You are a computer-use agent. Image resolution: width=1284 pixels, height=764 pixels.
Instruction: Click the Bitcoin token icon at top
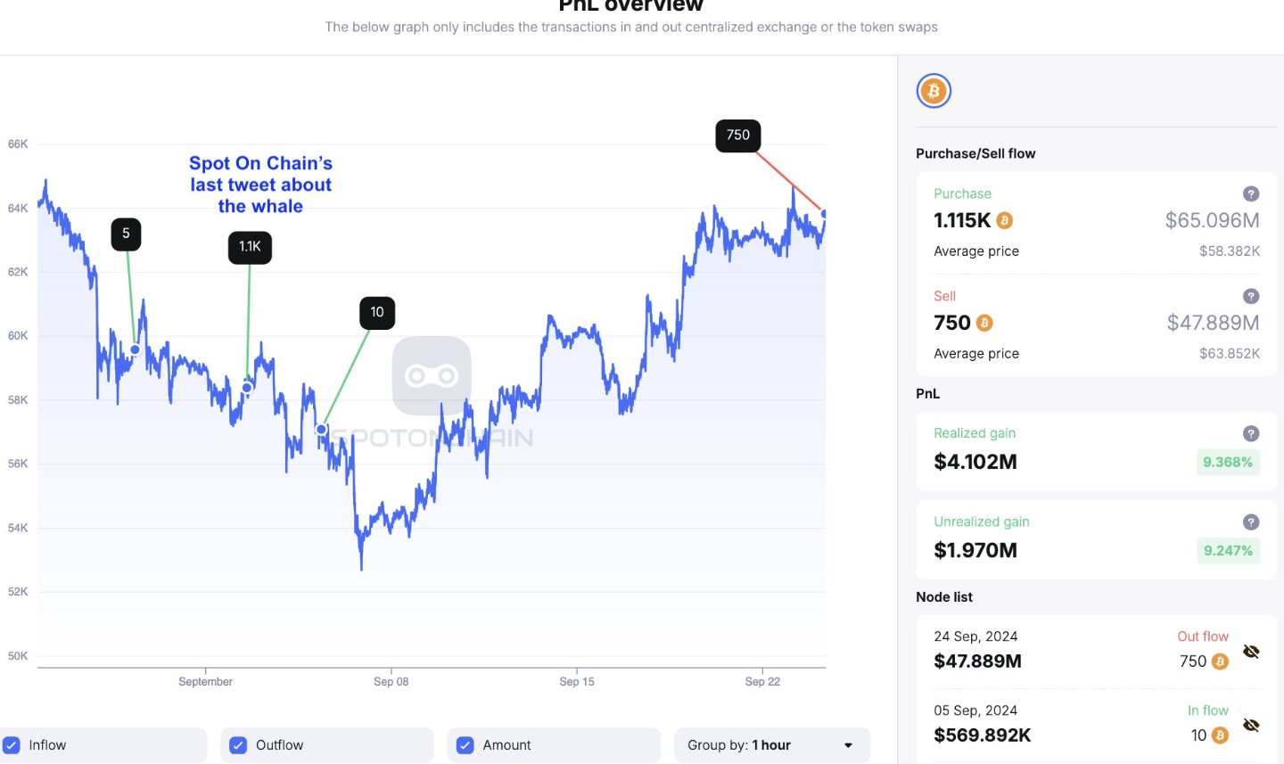pos(934,91)
